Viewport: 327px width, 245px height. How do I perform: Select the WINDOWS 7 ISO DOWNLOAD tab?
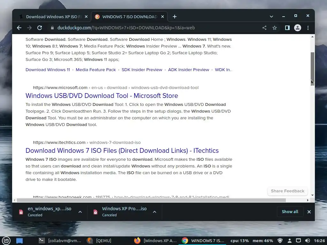click(129, 17)
